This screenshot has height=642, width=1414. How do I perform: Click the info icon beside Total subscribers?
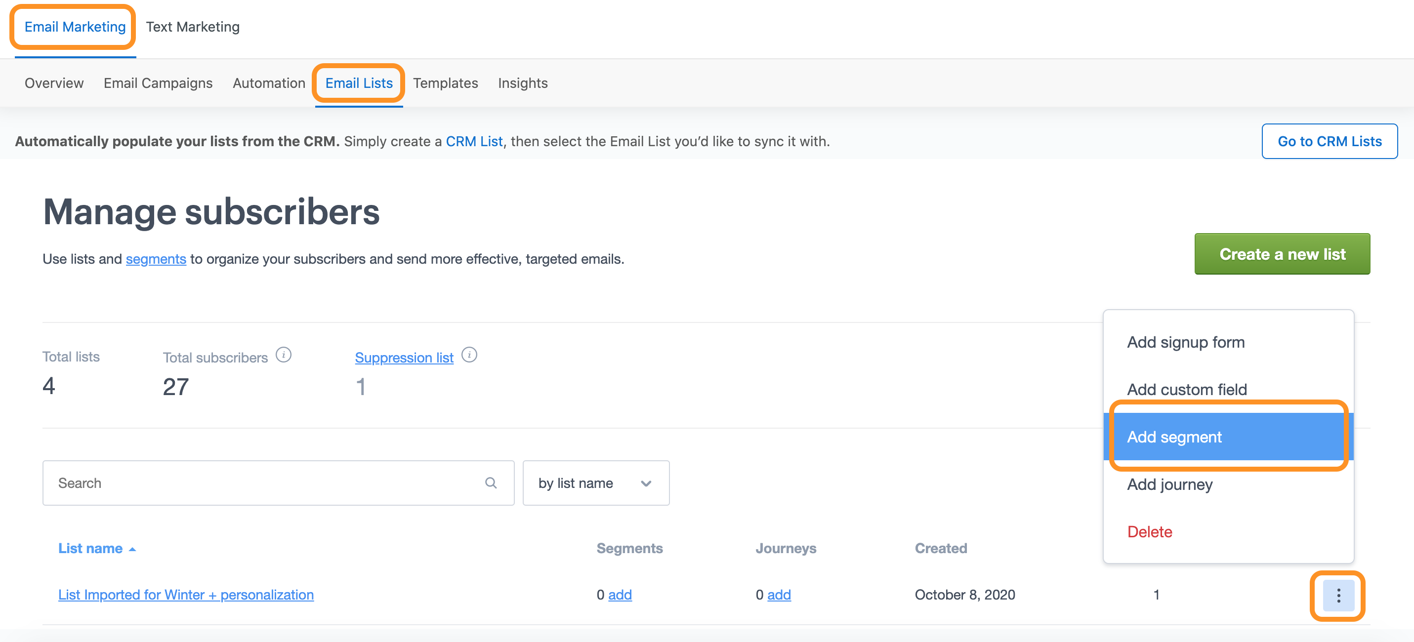click(x=283, y=355)
